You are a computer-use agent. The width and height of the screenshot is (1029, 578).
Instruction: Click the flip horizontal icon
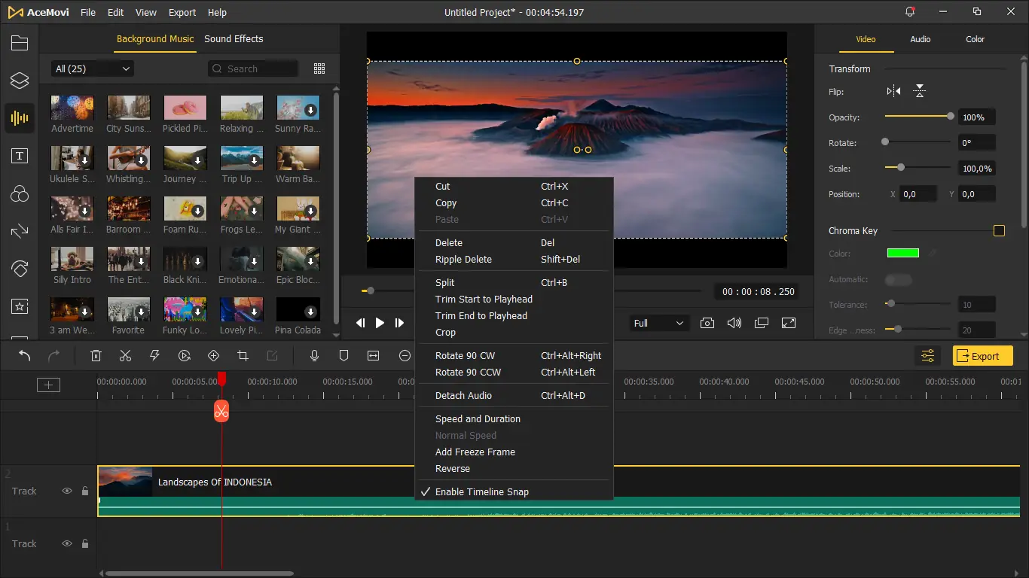[x=893, y=92]
